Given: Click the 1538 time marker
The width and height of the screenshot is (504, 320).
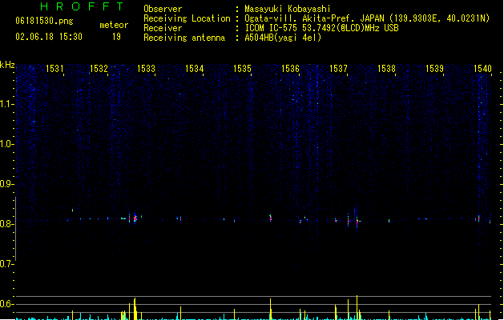Looking at the screenshot, I should tap(387, 69).
